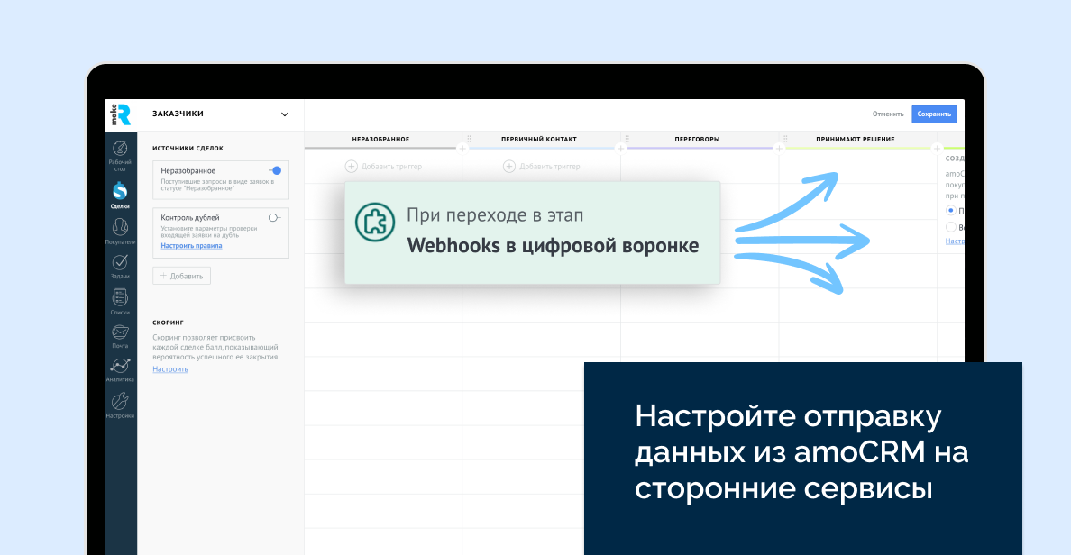Screen dimensions: 1071x555
Task: Expand the ЗАКАЗЧИКИ pipeline dropdown chevron
Action: pos(285,114)
